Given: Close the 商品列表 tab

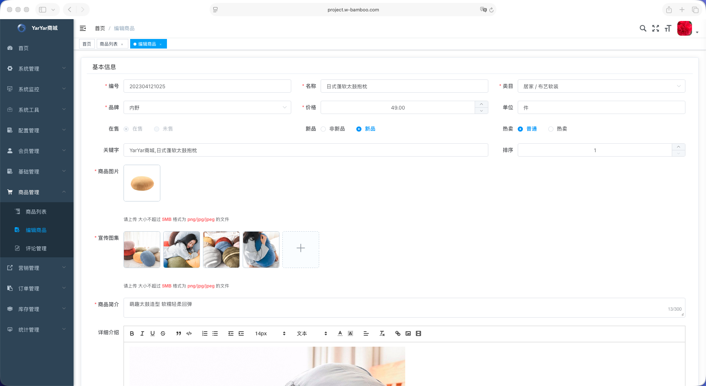Looking at the screenshot, I should (x=122, y=44).
